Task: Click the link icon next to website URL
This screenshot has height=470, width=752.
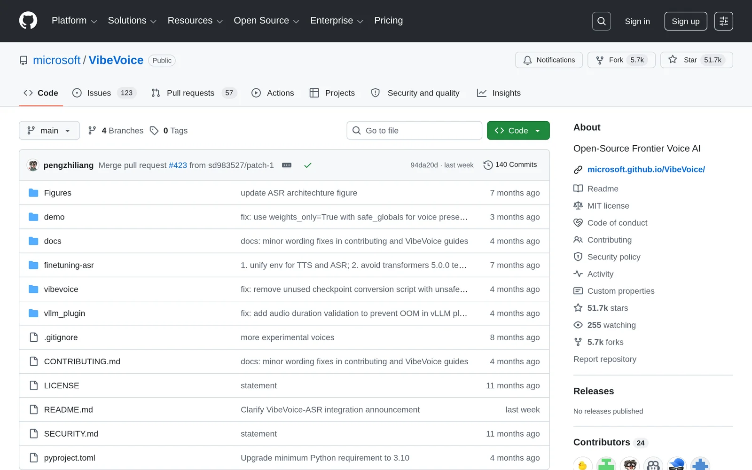Action: pyautogui.click(x=578, y=170)
